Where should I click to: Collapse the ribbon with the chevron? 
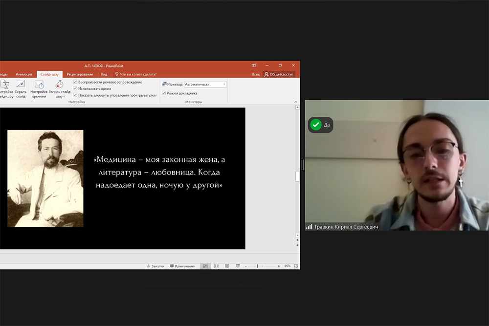[295, 102]
